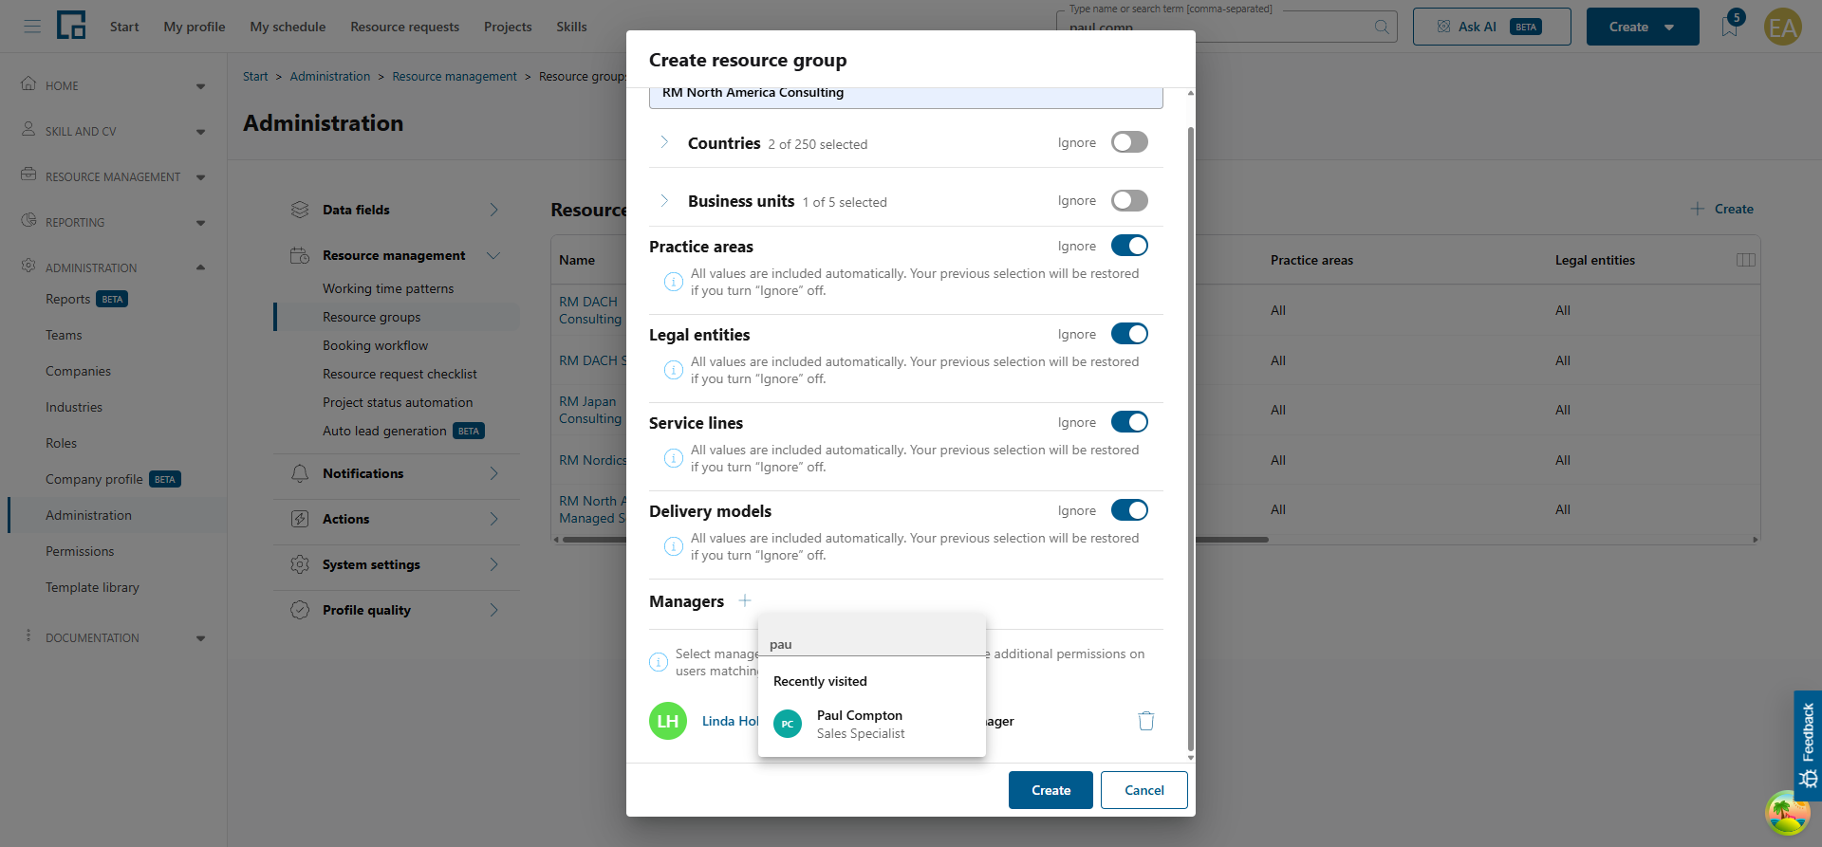Open the Create dropdown in header
Screen dimensions: 1822x847
click(1643, 27)
